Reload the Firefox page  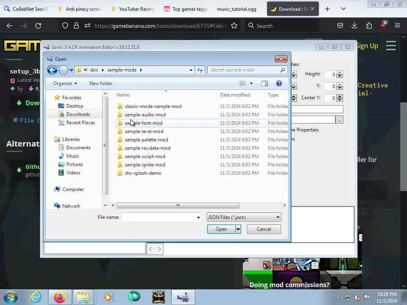coord(38,26)
